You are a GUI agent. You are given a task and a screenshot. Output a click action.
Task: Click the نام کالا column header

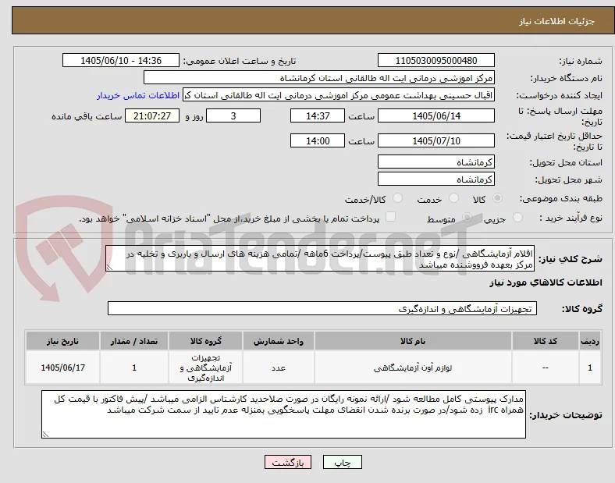click(x=413, y=341)
